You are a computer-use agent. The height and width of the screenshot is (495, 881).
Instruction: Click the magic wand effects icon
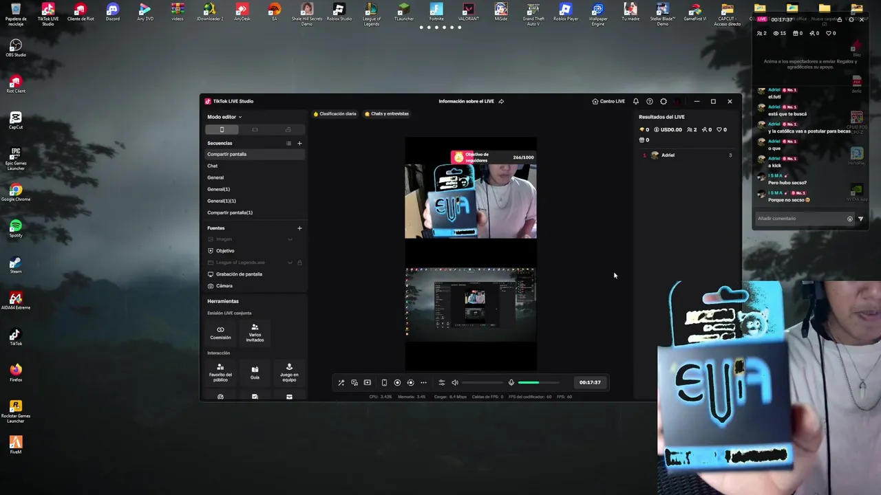[x=341, y=382]
